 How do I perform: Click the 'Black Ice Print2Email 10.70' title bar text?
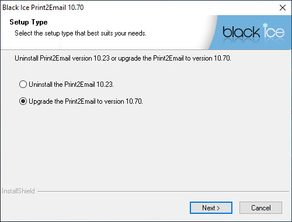[43, 8]
